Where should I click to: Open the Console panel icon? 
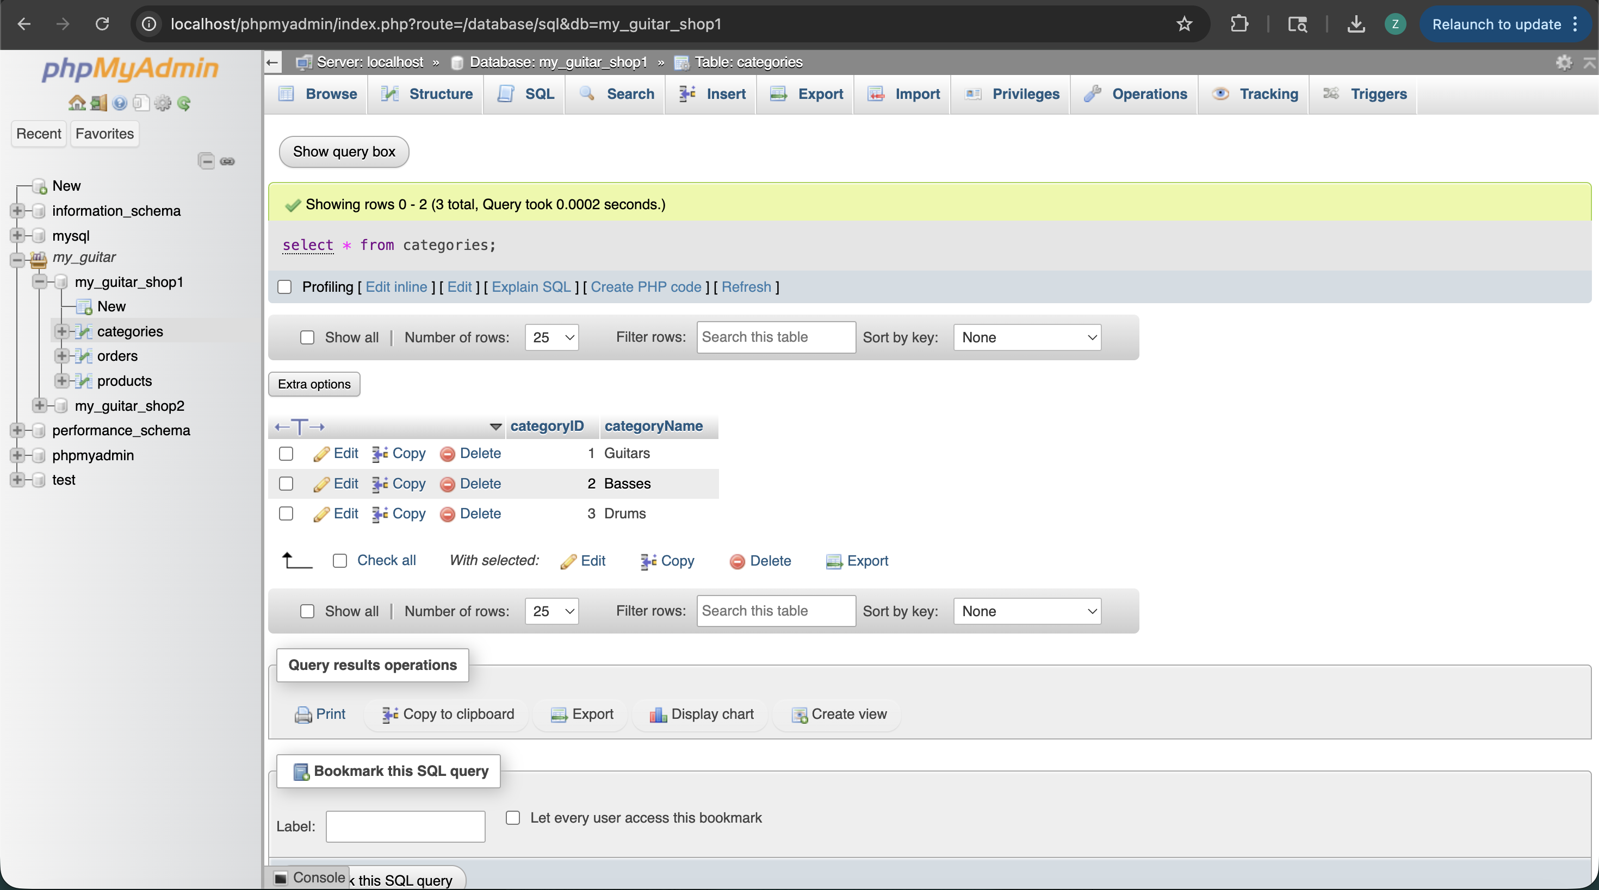tap(281, 878)
